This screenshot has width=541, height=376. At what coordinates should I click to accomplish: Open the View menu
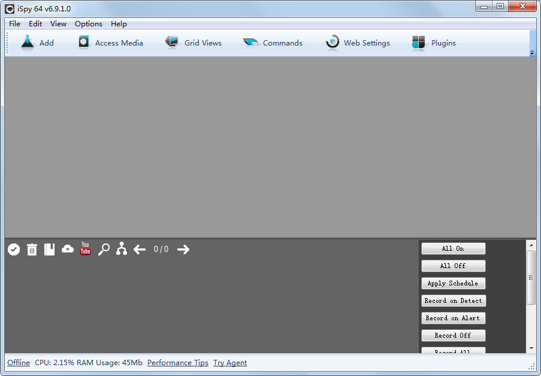58,24
